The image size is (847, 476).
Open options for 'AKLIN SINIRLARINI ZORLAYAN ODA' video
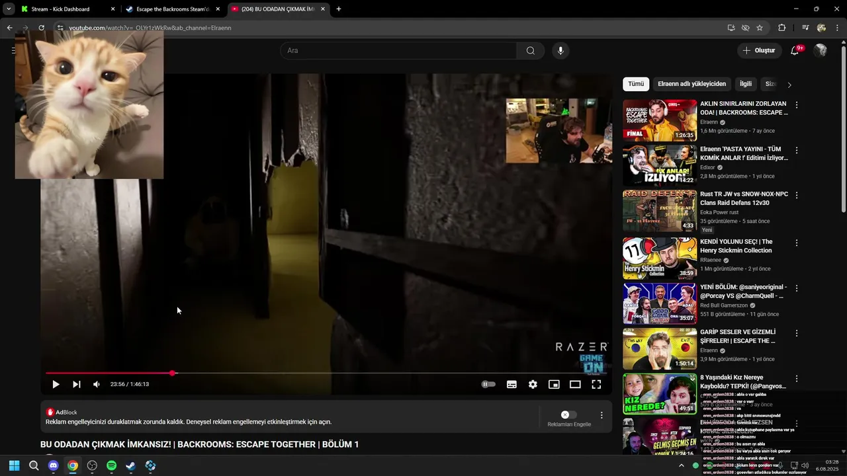click(x=797, y=105)
